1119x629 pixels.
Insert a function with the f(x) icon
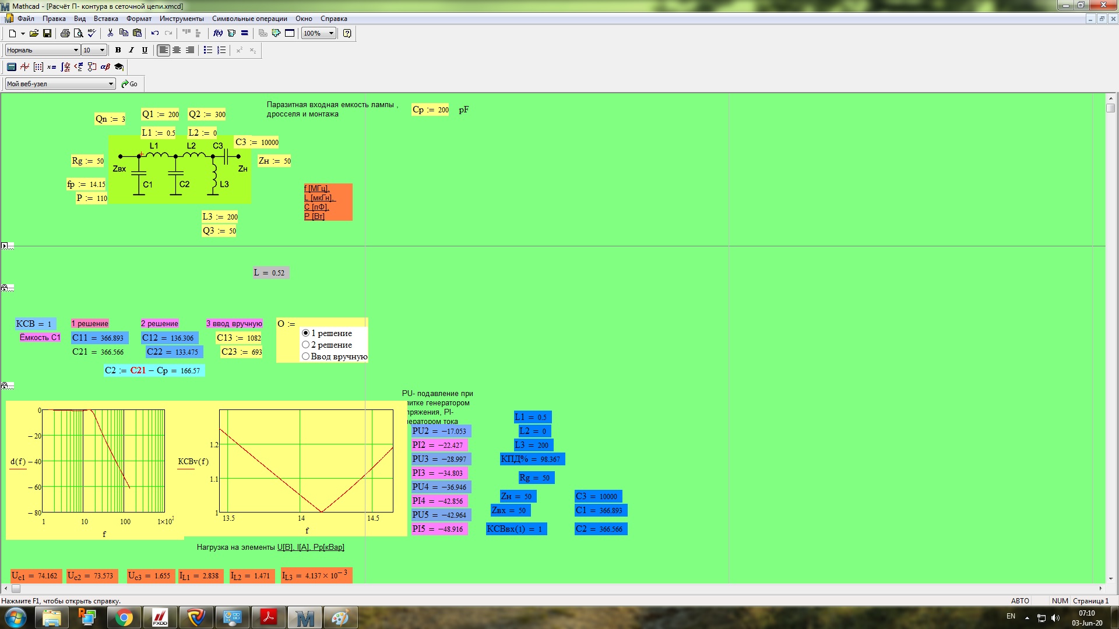pos(218,33)
